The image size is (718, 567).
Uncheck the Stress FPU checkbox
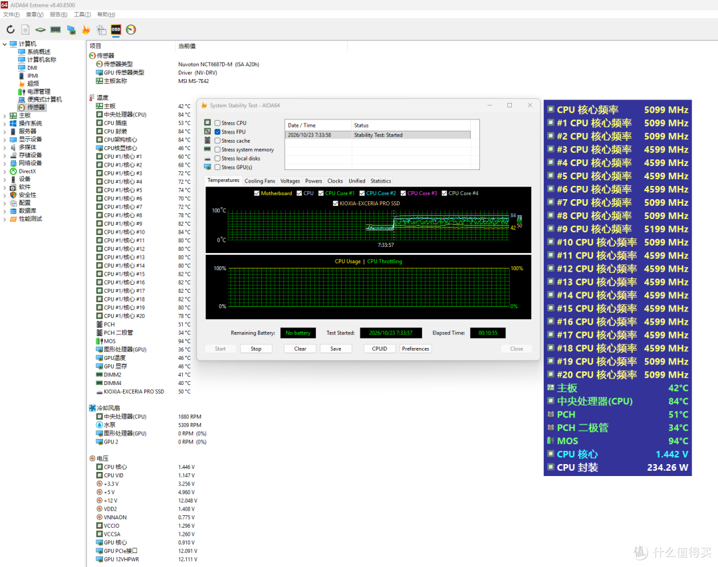tap(217, 131)
